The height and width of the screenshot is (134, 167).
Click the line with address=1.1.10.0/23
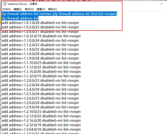(41, 63)
